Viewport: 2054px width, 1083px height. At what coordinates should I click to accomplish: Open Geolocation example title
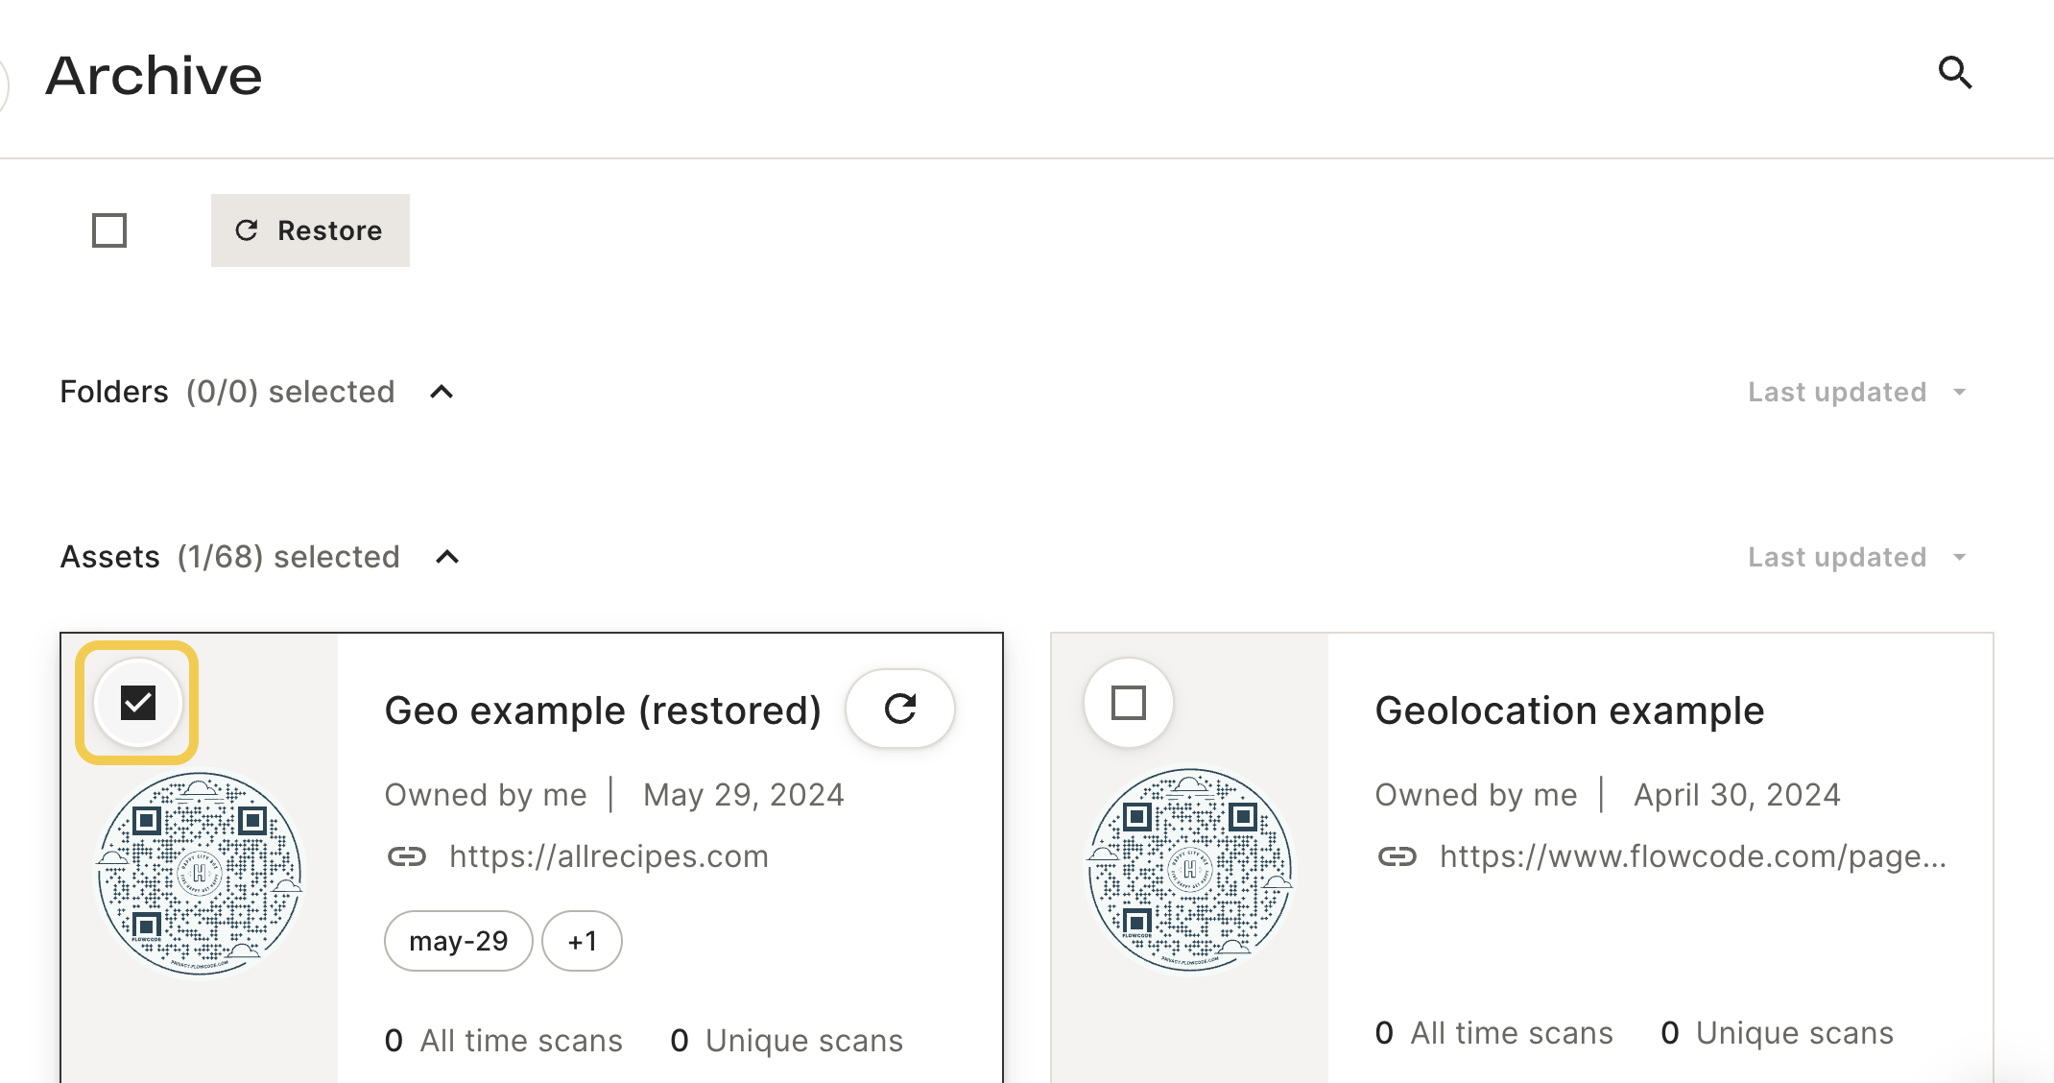[x=1569, y=710]
